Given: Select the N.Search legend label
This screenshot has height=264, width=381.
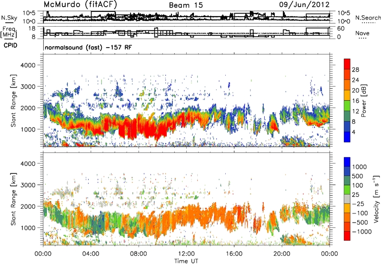Looking at the screenshot, I should pyautogui.click(x=368, y=18).
